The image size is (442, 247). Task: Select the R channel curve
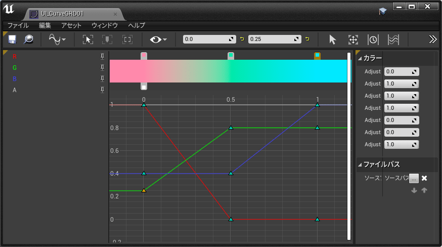pos(15,57)
